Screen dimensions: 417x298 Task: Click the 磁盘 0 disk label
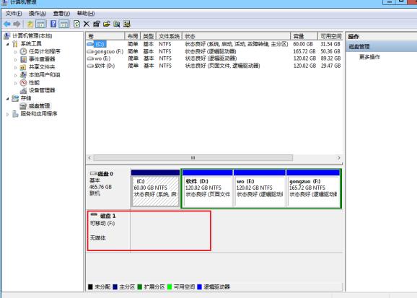[105, 174]
